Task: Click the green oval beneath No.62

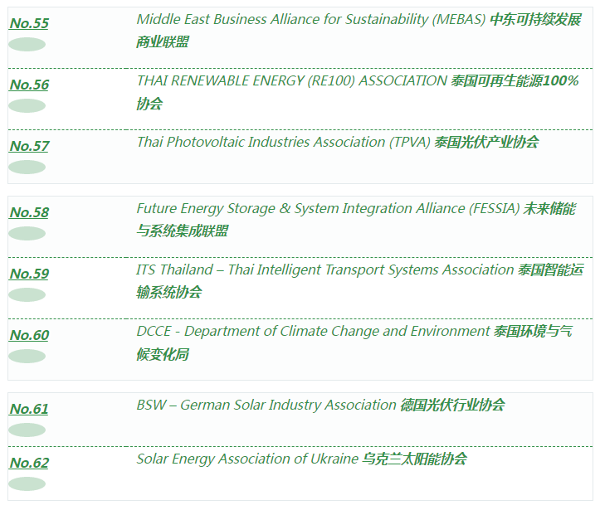Action: coord(27,484)
